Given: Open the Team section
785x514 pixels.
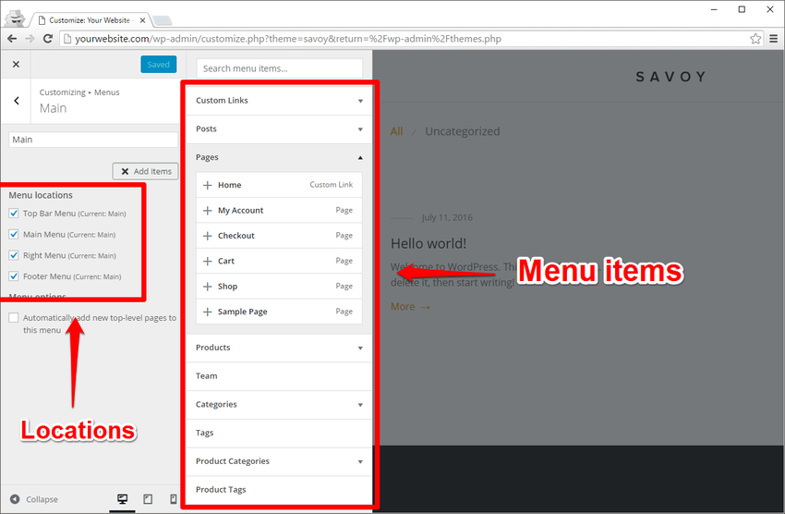Looking at the screenshot, I should (x=279, y=376).
